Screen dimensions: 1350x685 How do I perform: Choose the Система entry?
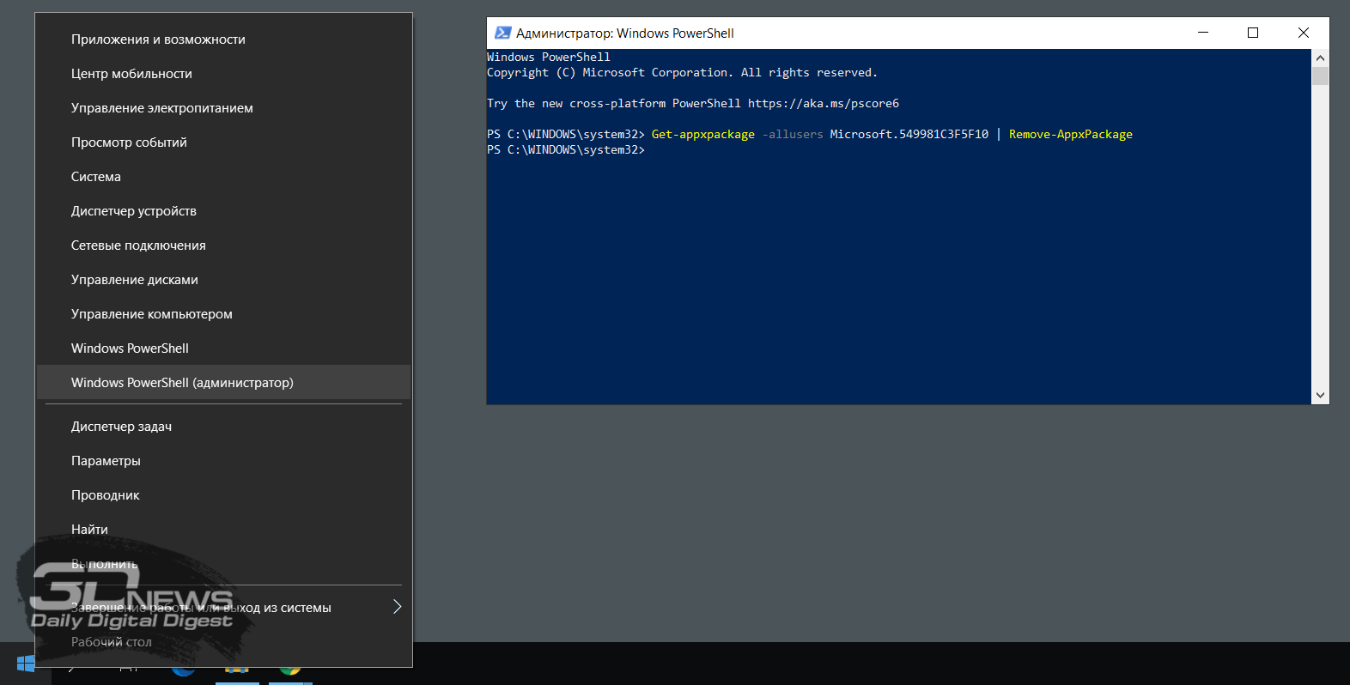click(x=223, y=177)
